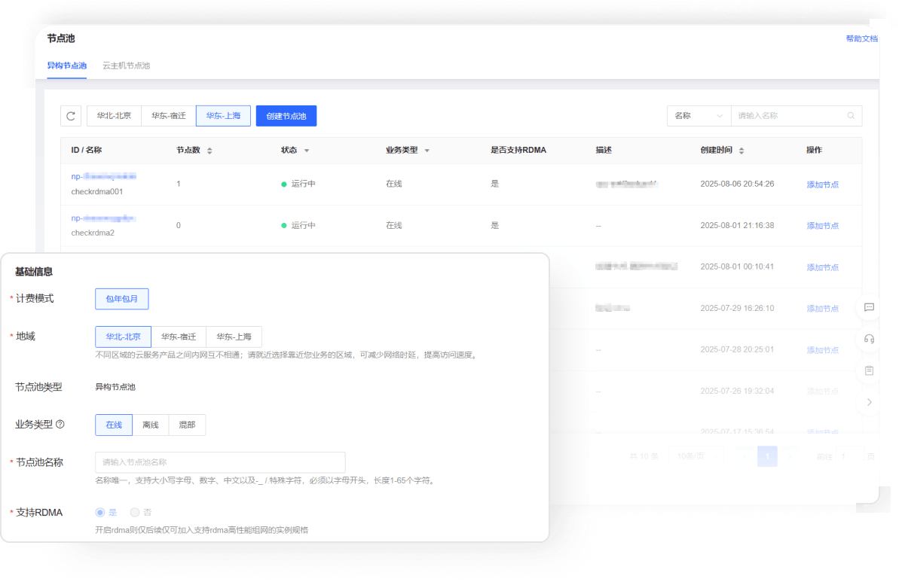Sort the 节点数 column ascending
The width and height of the screenshot is (902, 582).
coord(209,150)
